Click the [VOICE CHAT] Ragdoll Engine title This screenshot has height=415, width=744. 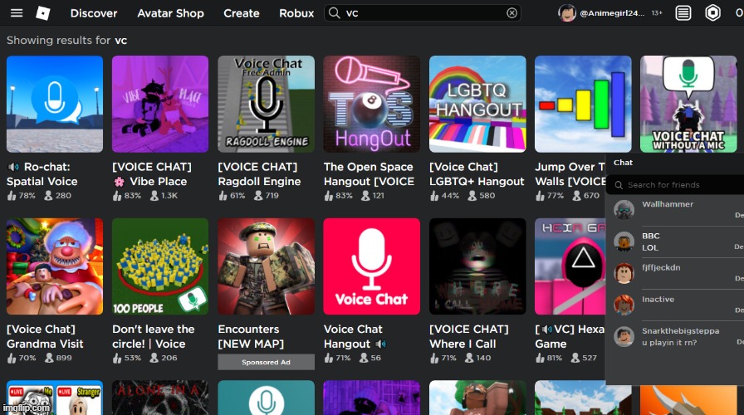[259, 174]
